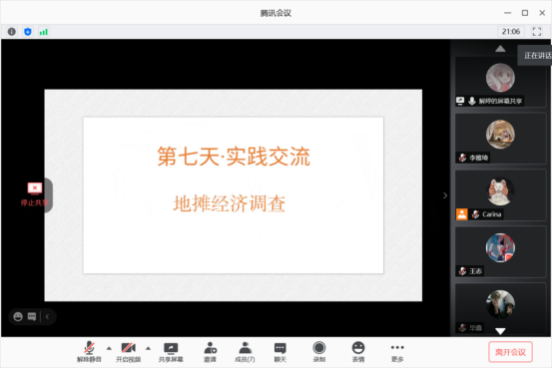This screenshot has height=368, width=552.
Task: Unmute microphone with 解除静音 button
Action: (x=89, y=352)
